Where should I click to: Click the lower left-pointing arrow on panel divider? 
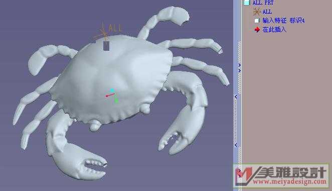(236, 145)
